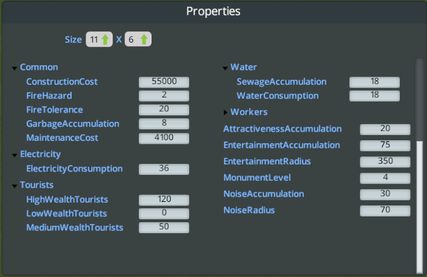Click the Properties panel vertical scrollbar
This screenshot has height=277, width=427.
pyautogui.click(x=419, y=202)
